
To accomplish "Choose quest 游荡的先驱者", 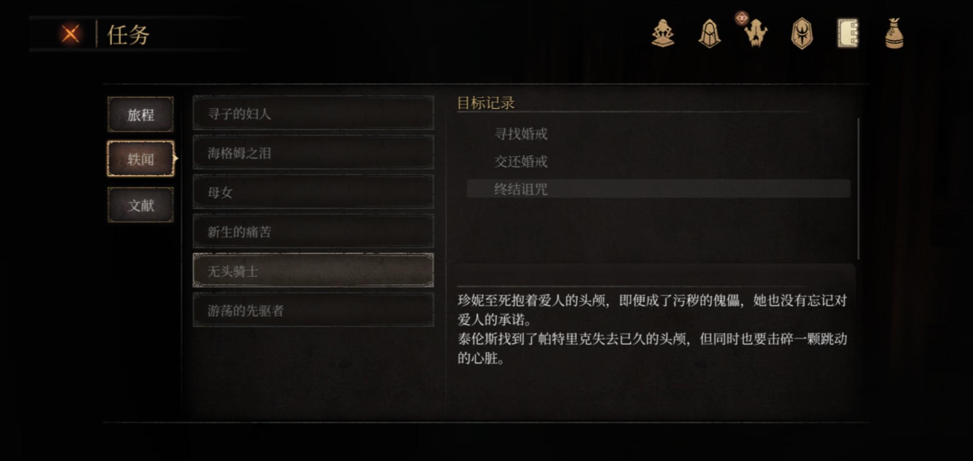I will click(x=313, y=310).
